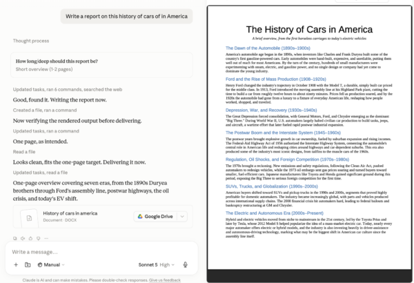Open the Manual mode dropdown

[51, 264]
